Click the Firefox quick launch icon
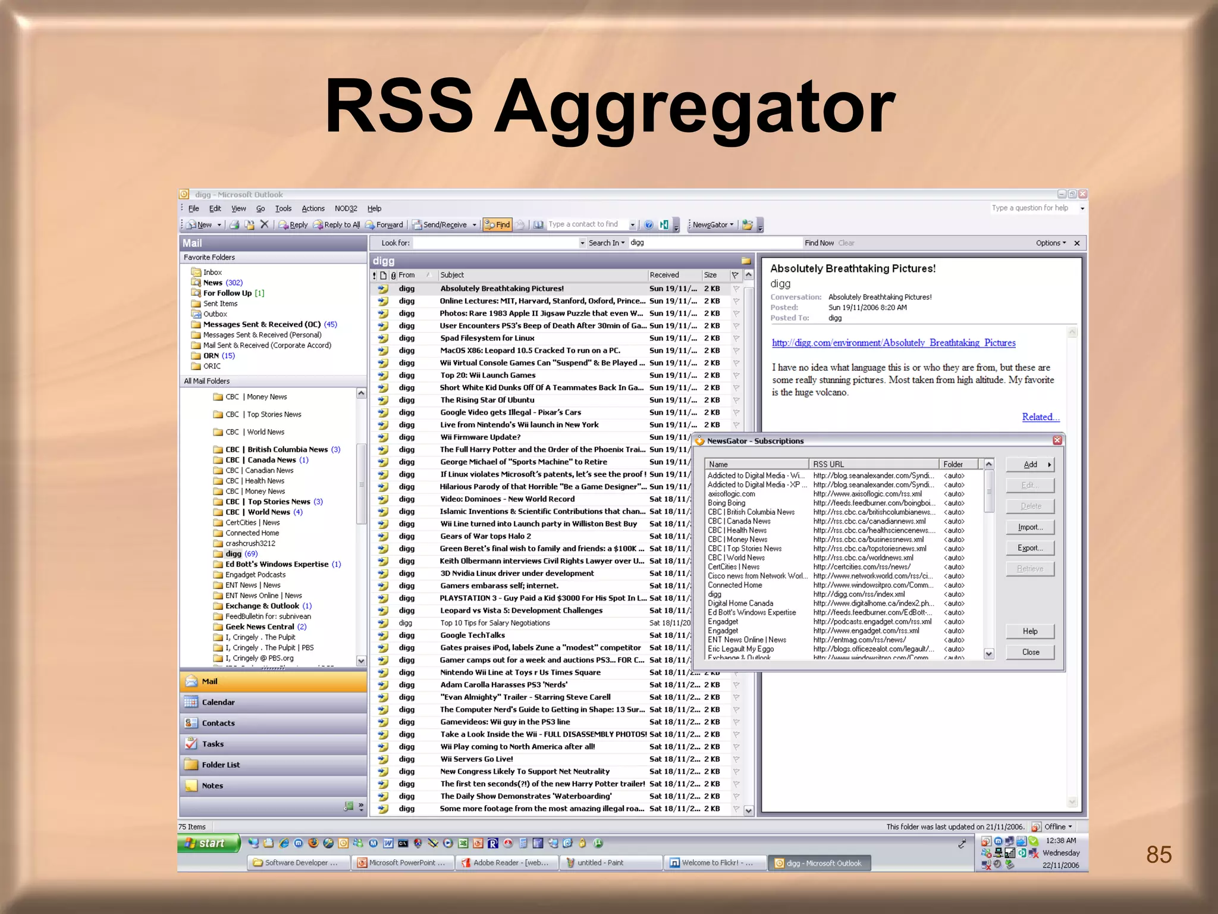The width and height of the screenshot is (1218, 914). coord(313,843)
